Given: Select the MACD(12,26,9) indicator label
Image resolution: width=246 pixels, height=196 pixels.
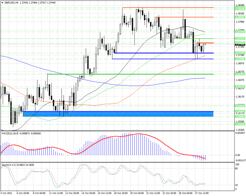Looking at the screenshot, I should click(10, 133).
